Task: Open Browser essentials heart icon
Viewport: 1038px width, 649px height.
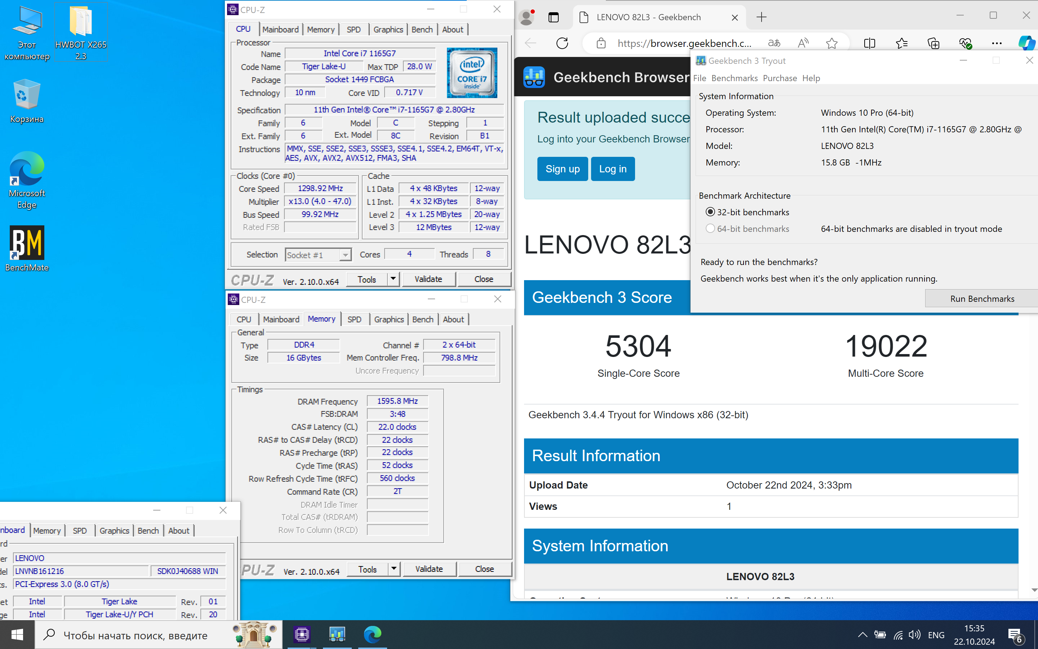Action: (965, 43)
